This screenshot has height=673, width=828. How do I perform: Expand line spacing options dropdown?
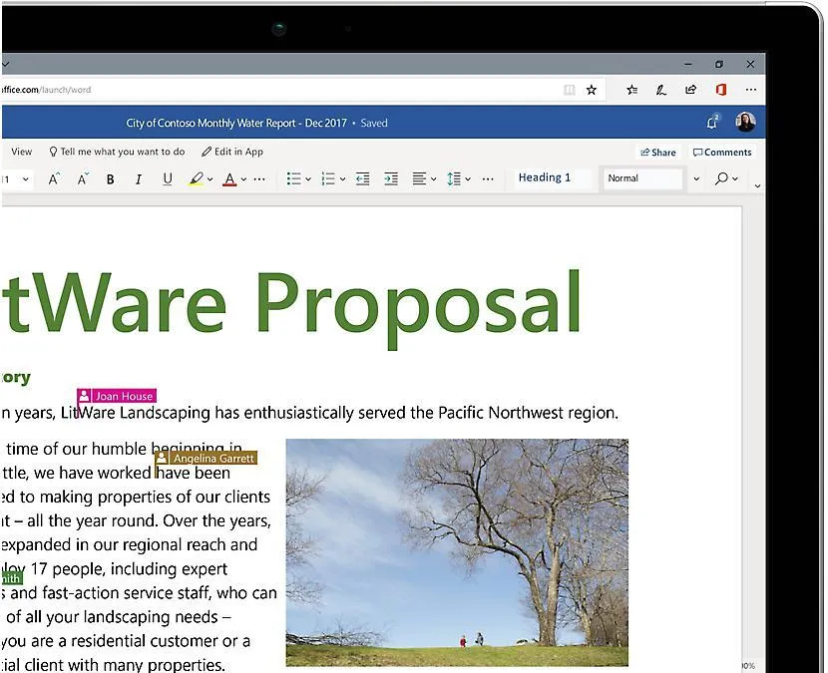468,179
